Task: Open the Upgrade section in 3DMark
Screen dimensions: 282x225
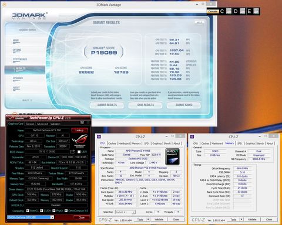Action: point(18,78)
